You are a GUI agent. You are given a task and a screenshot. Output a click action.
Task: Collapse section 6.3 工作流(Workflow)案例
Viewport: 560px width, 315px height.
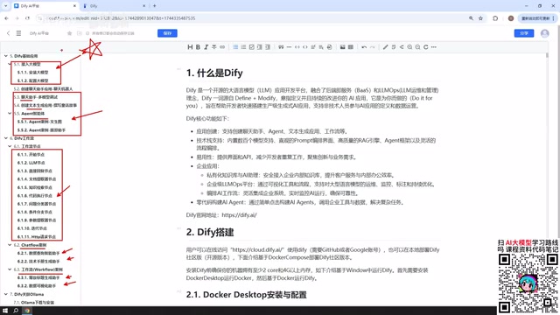point(10,269)
